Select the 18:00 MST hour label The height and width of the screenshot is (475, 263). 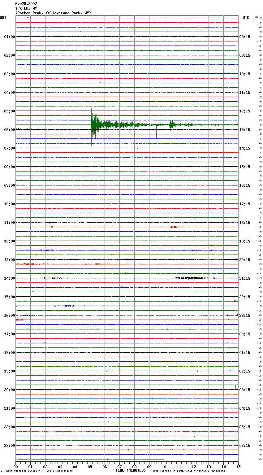coord(10,353)
